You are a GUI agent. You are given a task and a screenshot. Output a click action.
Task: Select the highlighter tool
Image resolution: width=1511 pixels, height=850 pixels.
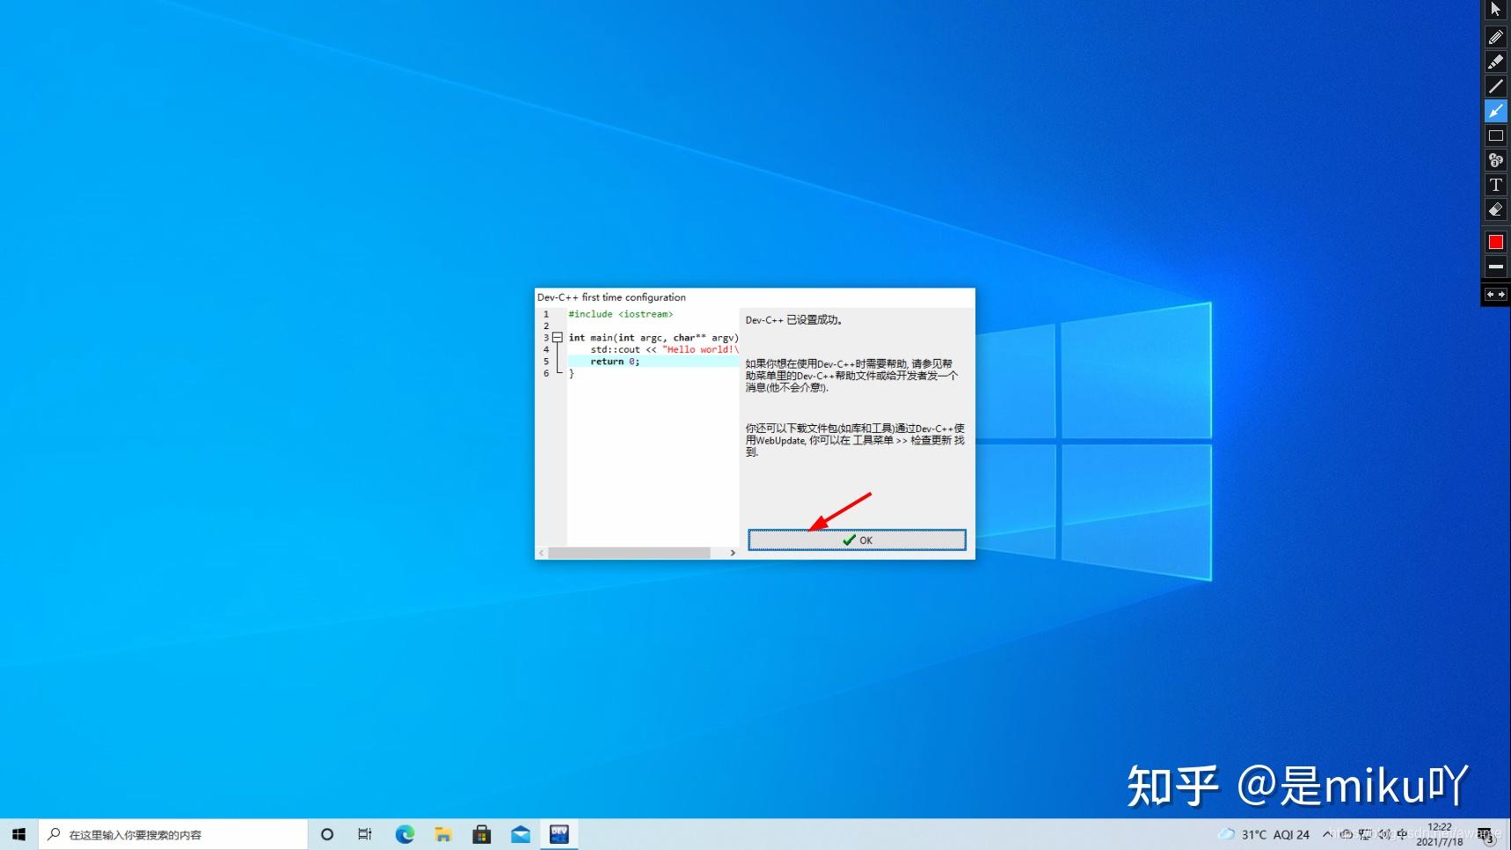pos(1496,62)
